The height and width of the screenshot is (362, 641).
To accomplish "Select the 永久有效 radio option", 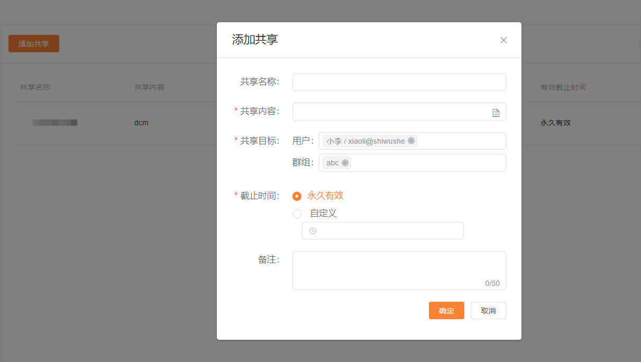I will (297, 196).
